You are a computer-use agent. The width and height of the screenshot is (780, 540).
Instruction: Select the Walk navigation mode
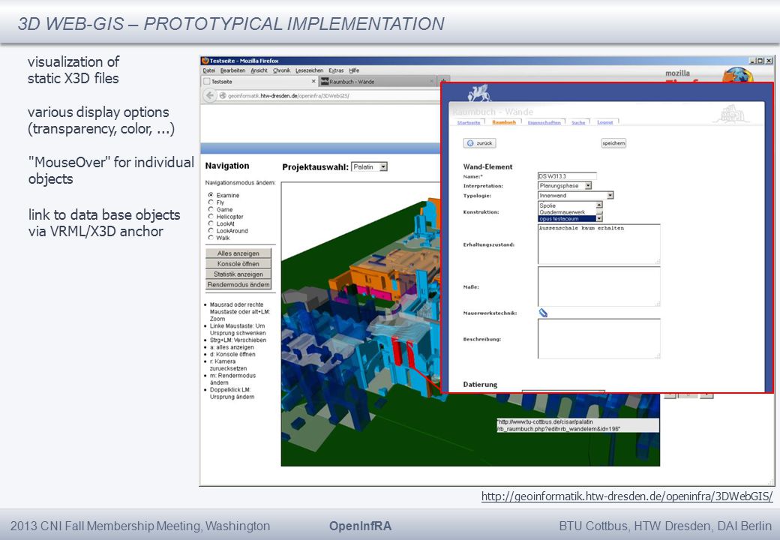tap(211, 238)
